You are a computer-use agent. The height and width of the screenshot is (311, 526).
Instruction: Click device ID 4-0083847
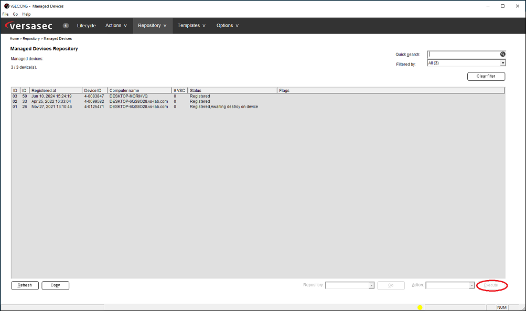[94, 96]
